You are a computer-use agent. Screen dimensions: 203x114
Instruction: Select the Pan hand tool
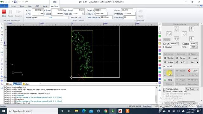point(2,35)
